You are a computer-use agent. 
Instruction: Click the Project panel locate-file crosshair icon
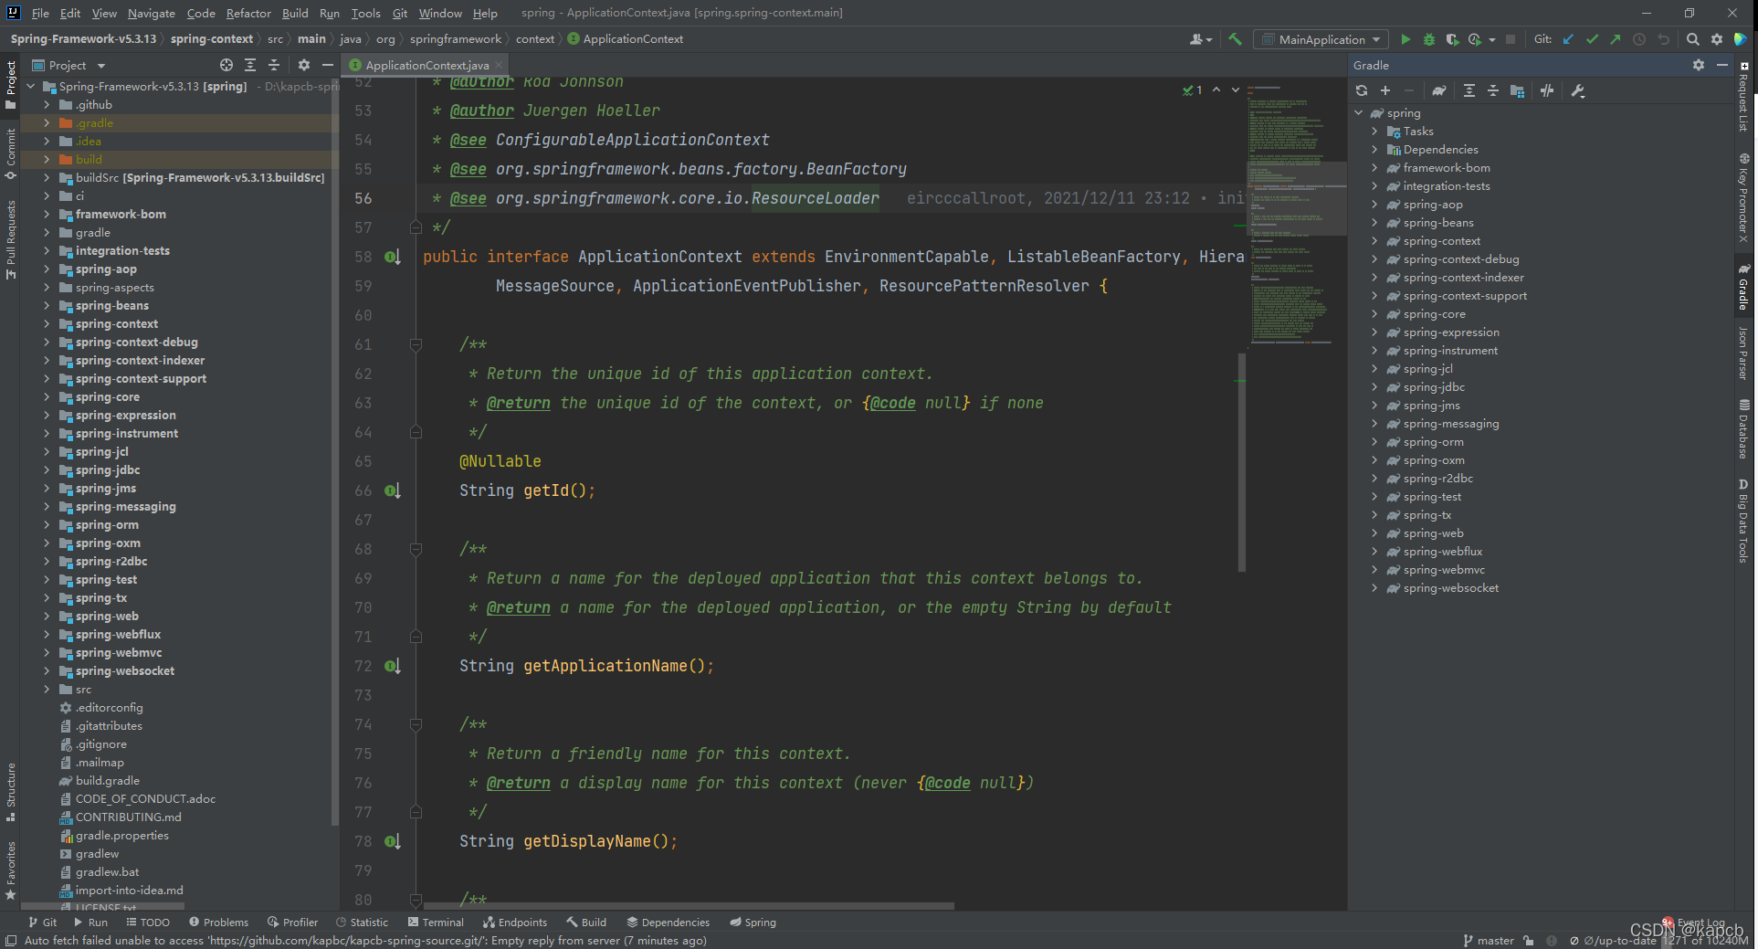point(226,65)
